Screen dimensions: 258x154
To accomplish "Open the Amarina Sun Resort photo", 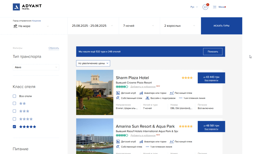I will (95, 136).
